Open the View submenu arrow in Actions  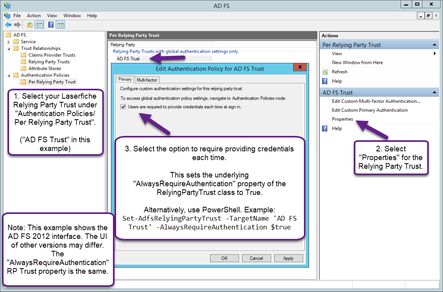point(435,53)
